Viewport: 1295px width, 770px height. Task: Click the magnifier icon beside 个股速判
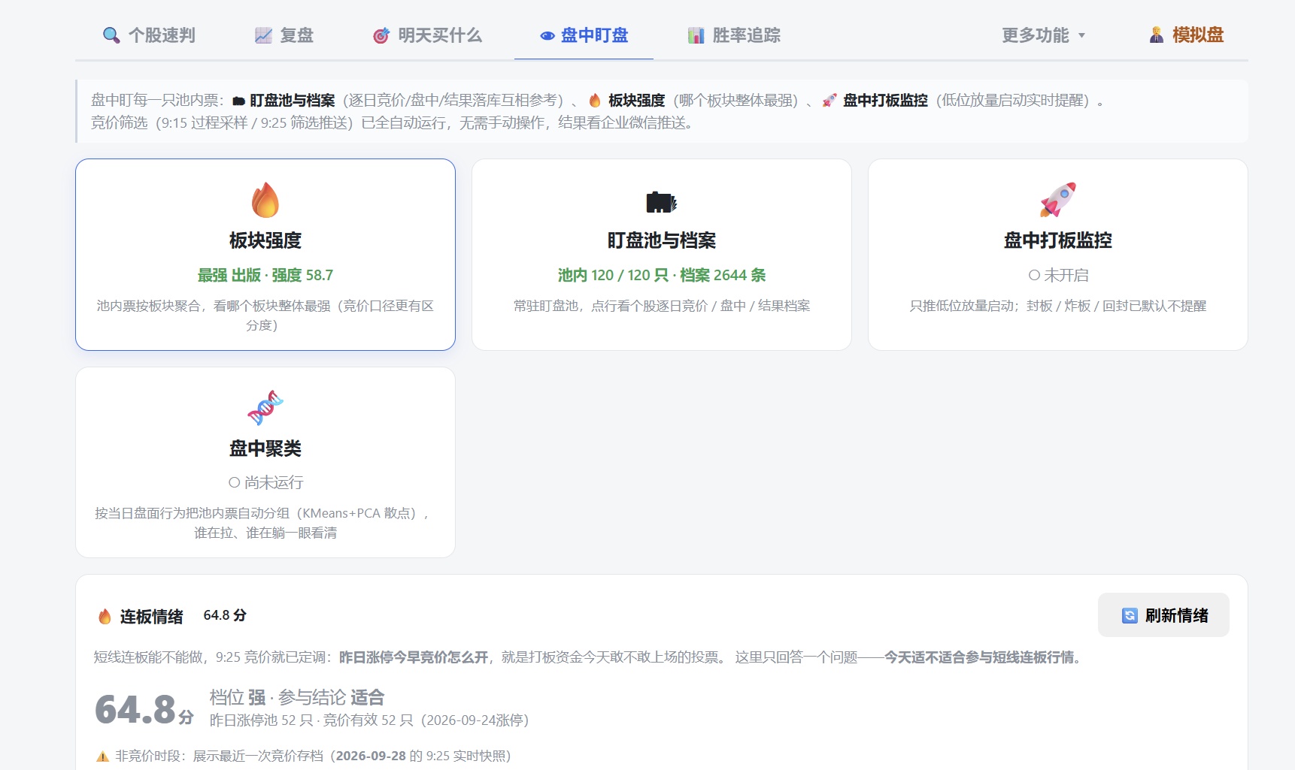click(x=111, y=35)
